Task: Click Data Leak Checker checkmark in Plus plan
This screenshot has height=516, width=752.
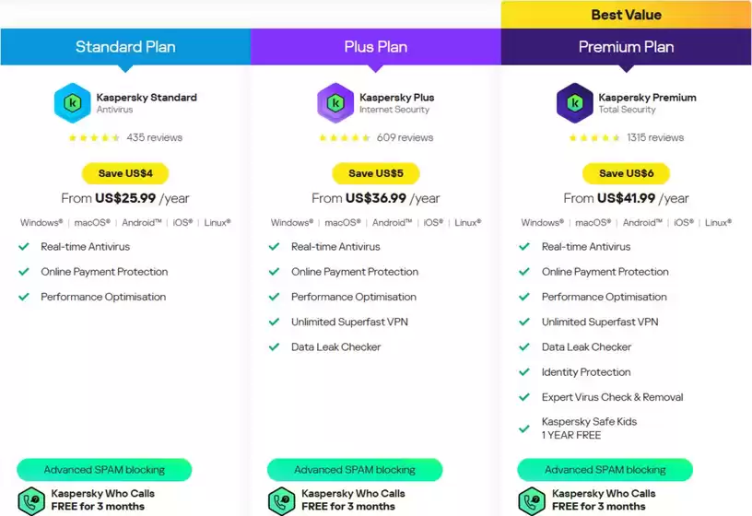Action: click(x=274, y=347)
